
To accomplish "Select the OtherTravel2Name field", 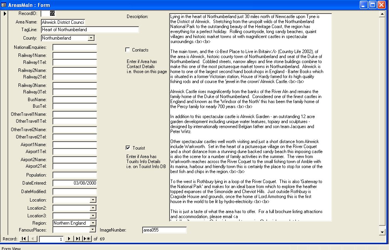I will tap(75, 130).
